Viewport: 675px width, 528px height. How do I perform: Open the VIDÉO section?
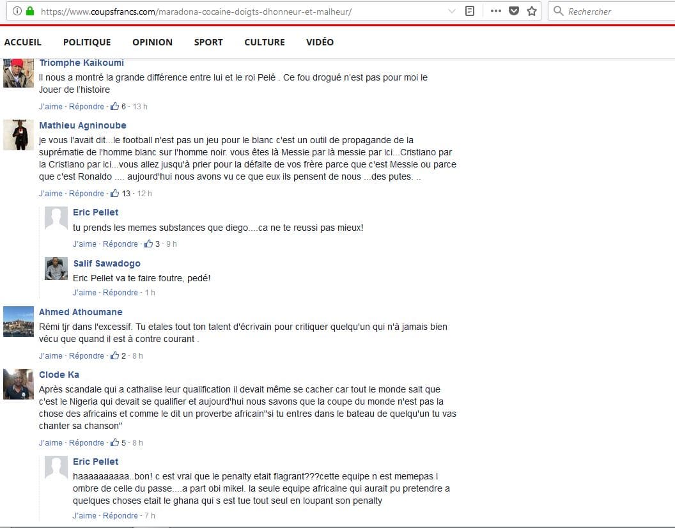(320, 42)
